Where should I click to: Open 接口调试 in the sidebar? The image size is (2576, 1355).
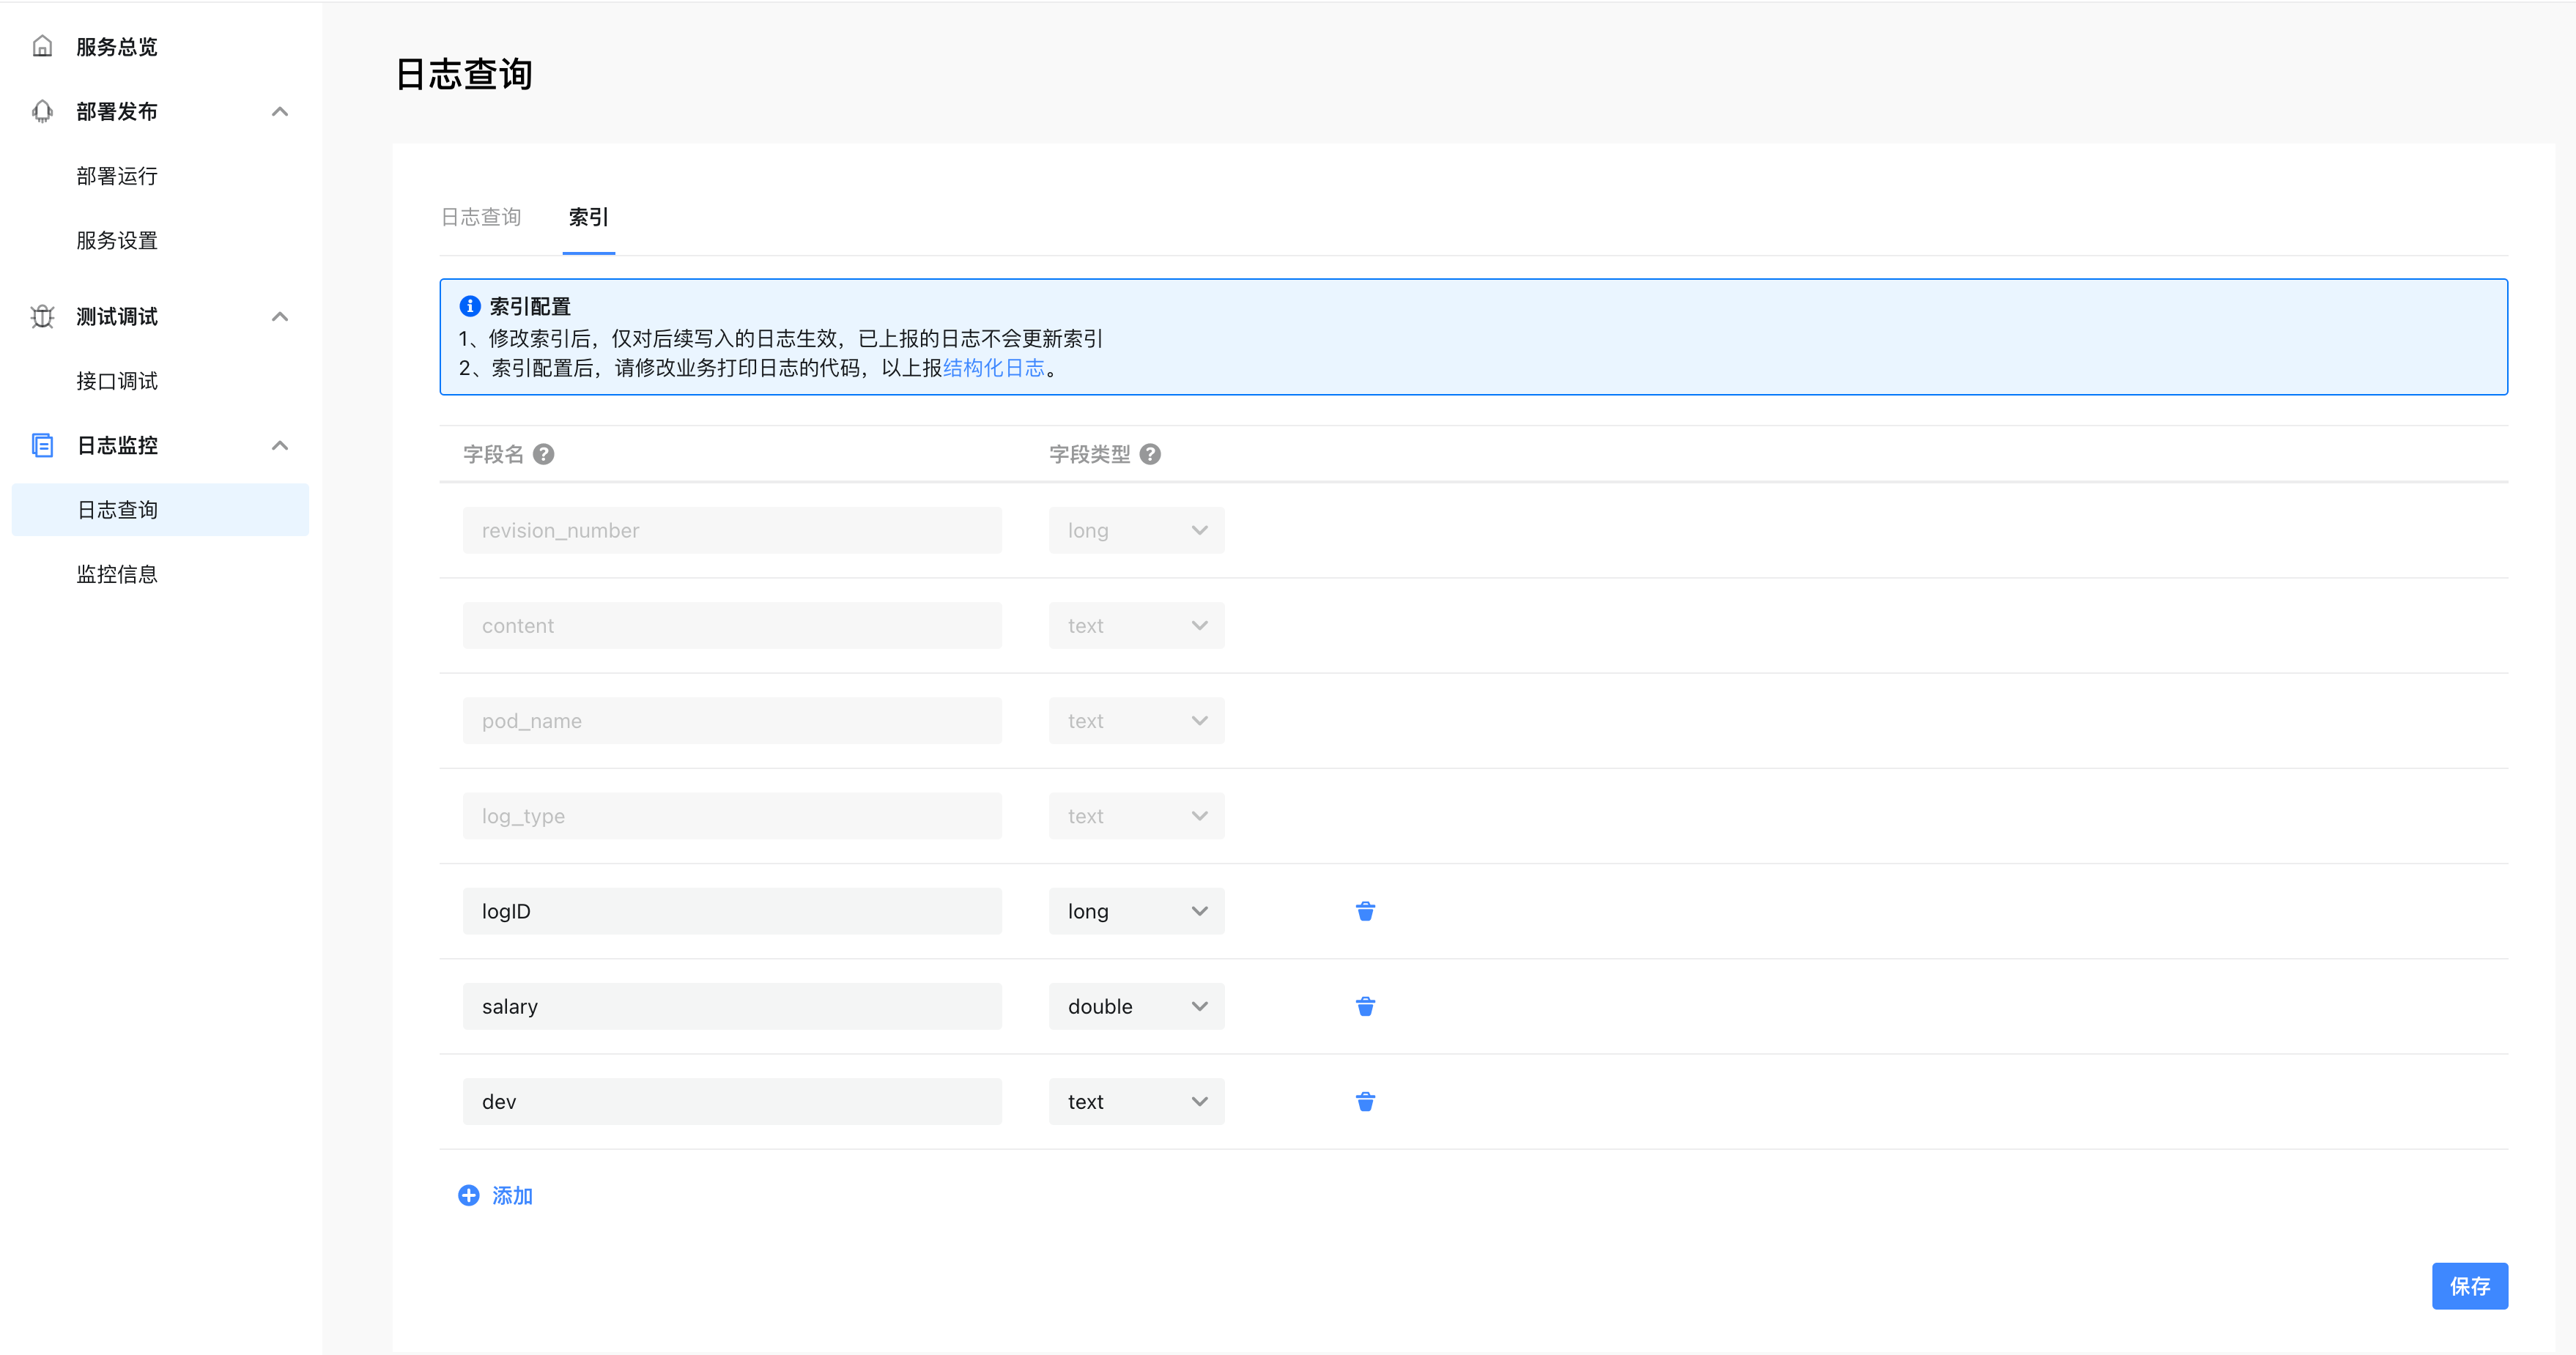coord(117,381)
